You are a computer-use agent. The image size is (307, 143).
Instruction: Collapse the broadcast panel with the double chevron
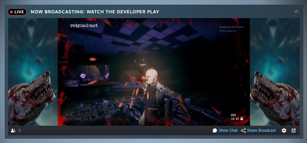296,12
